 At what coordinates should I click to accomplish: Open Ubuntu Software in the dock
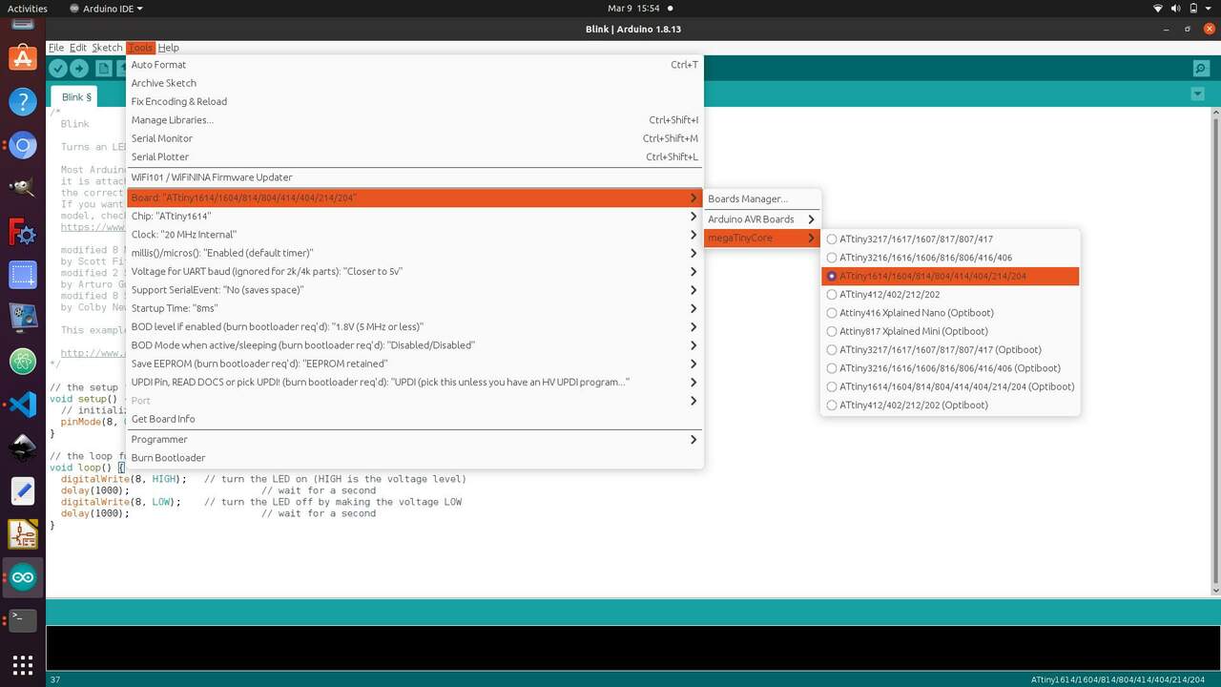(x=23, y=57)
